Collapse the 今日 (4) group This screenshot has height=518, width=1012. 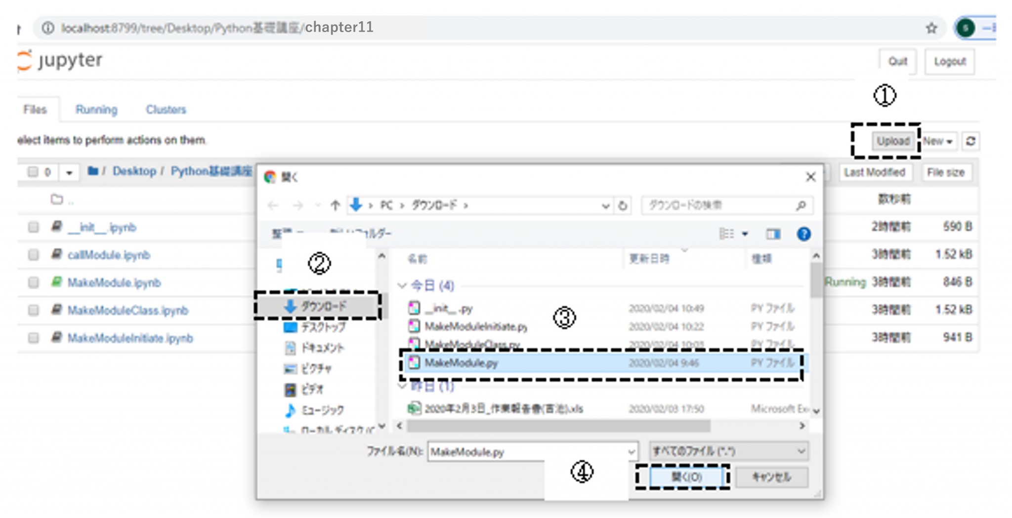[402, 285]
